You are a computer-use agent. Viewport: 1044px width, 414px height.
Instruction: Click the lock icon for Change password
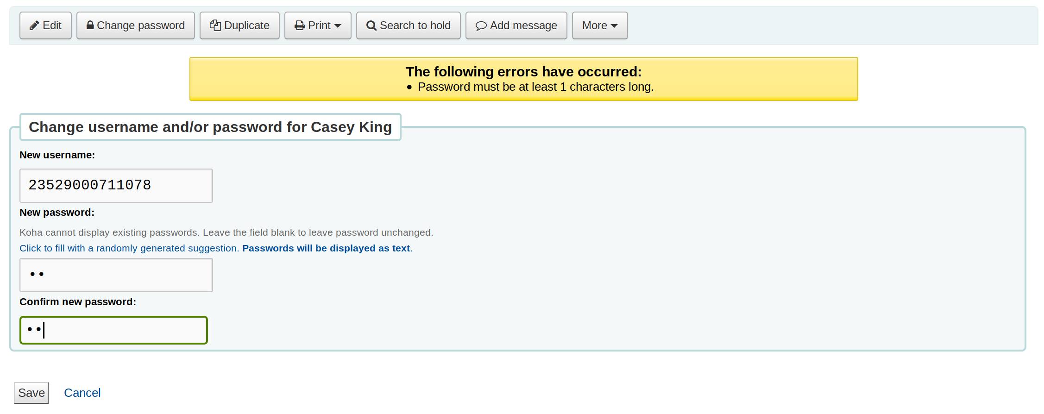(90, 25)
